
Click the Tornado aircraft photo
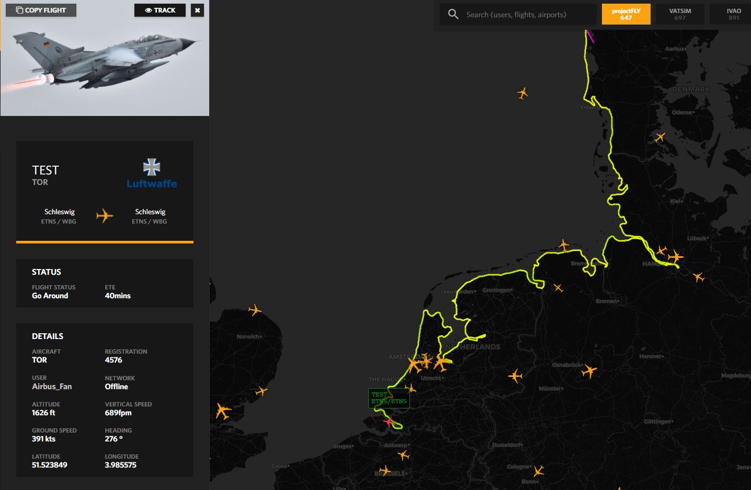coord(105,63)
